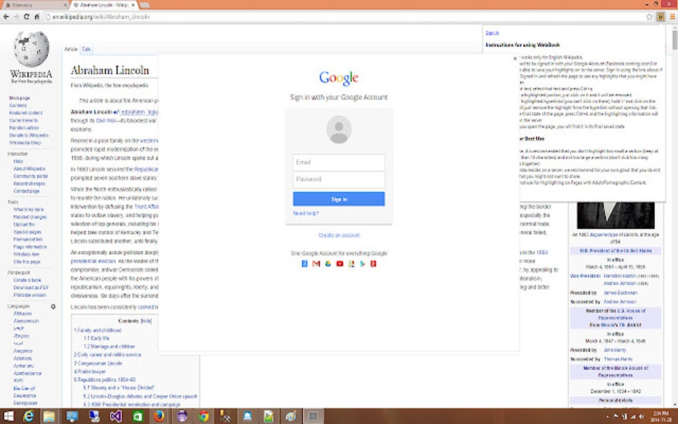This screenshot has width=678, height=424.
Task: Open Random article in the sidebar
Action: [x=24, y=128]
